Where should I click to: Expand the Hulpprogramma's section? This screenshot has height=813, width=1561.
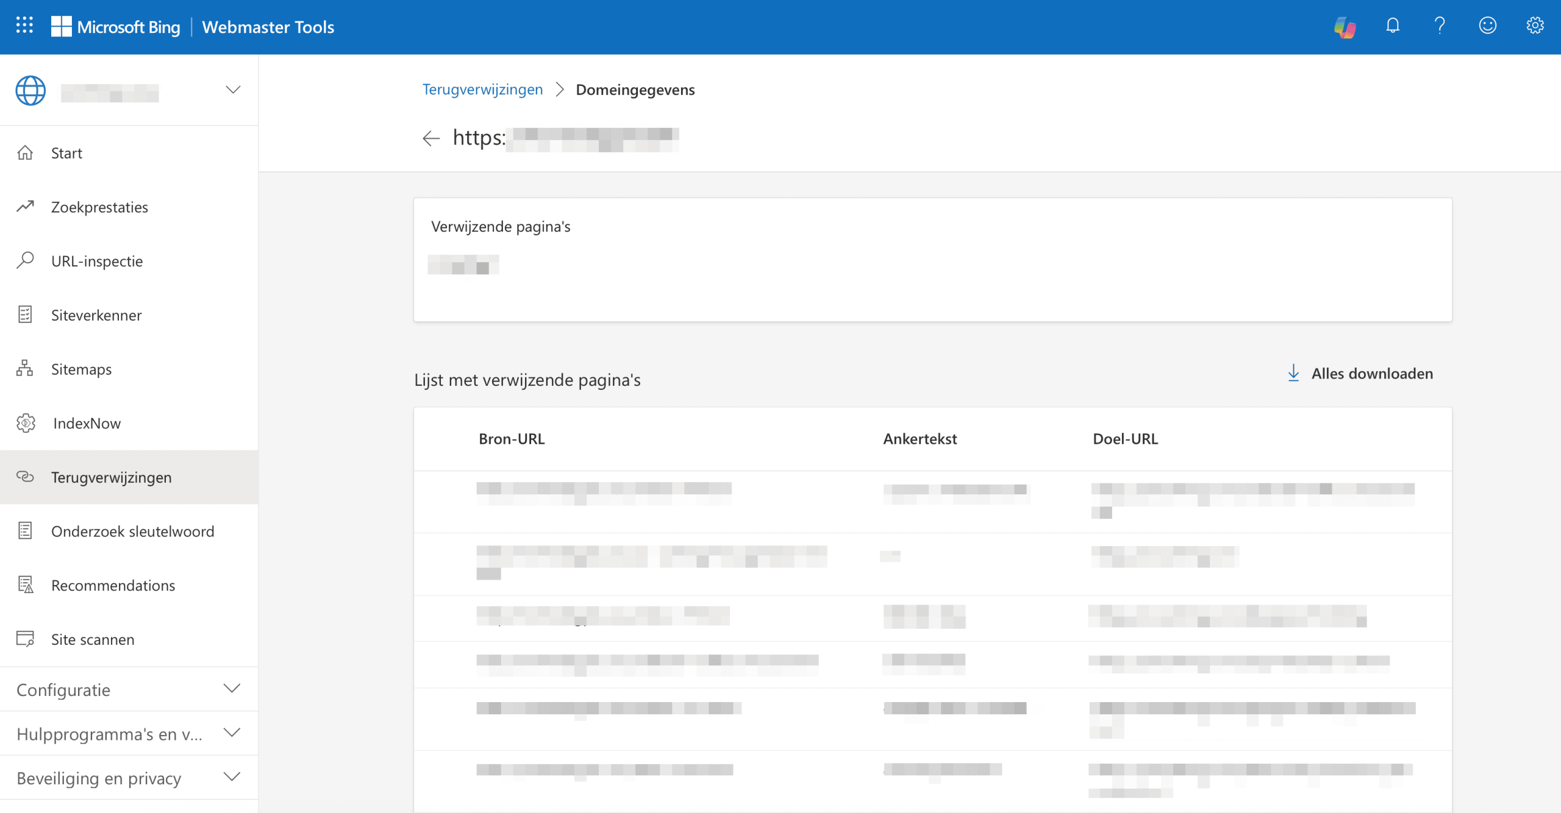tap(232, 733)
